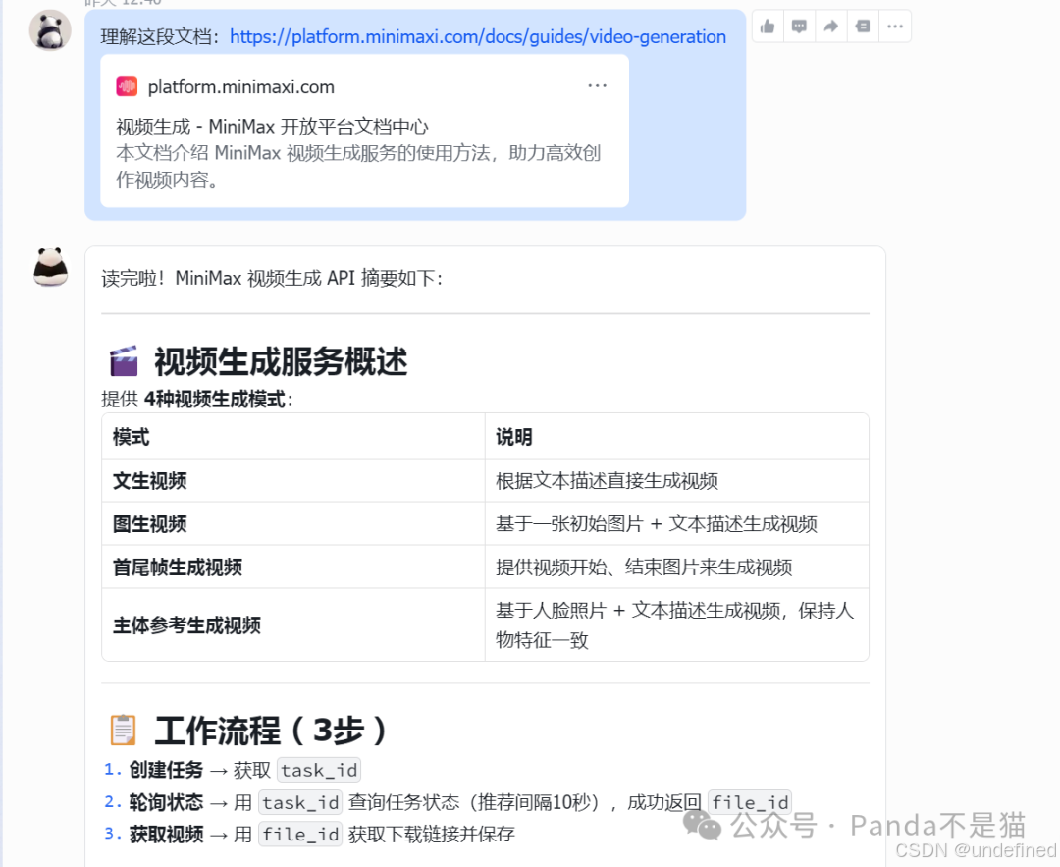This screenshot has width=1060, height=867.
Task: Select the 主体参考生成视频 table cell
Action: click(293, 624)
